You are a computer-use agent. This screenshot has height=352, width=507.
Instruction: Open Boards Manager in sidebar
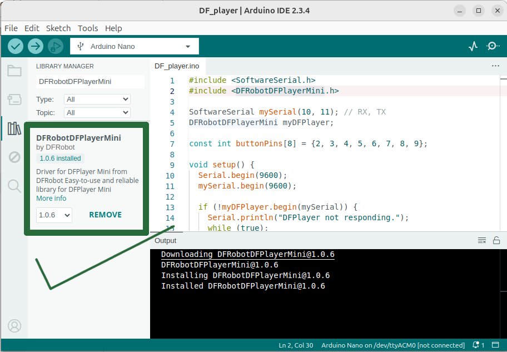pyautogui.click(x=14, y=100)
